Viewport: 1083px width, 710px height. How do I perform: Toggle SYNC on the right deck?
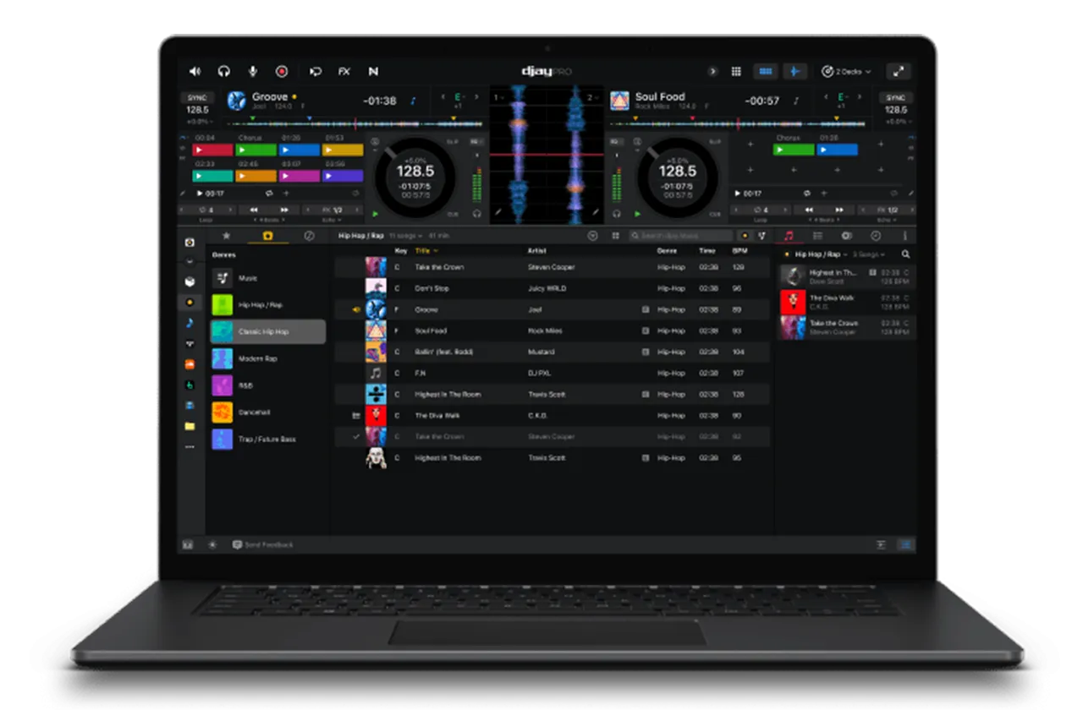click(x=895, y=97)
